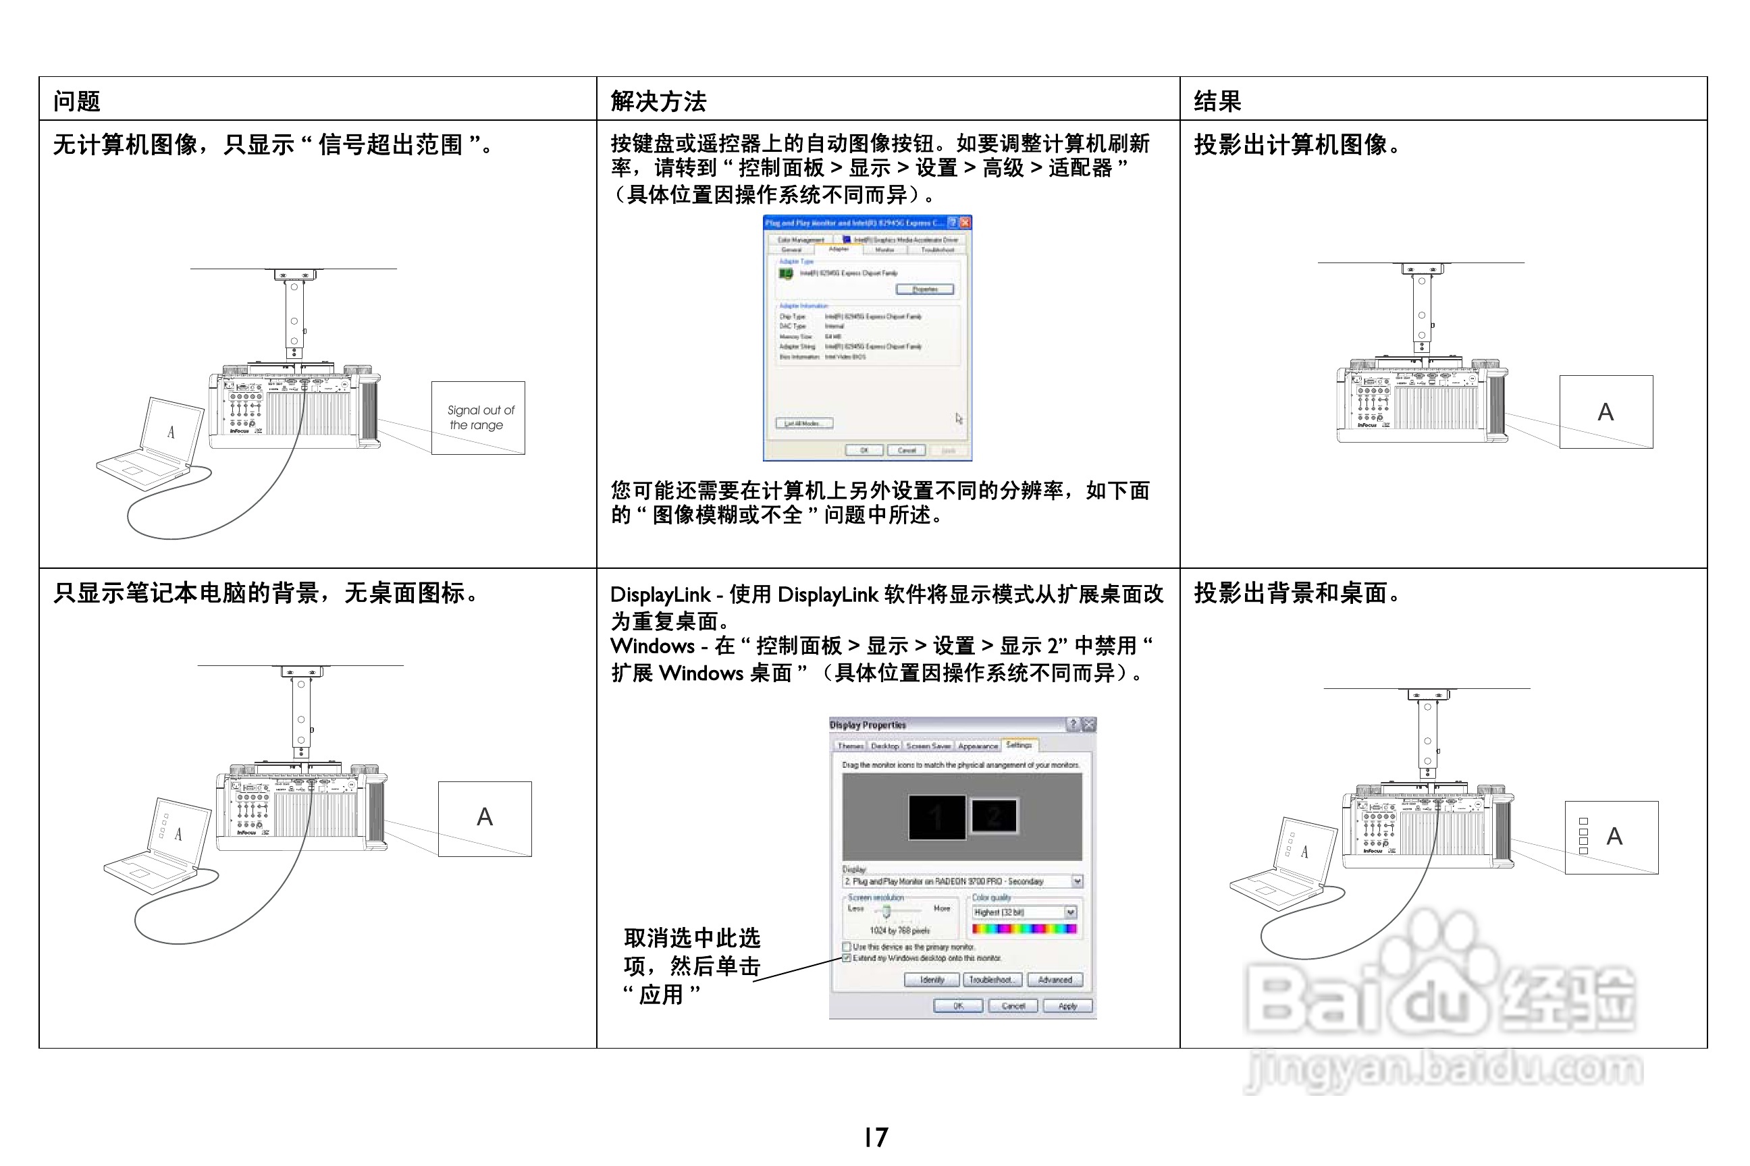This screenshot has height=1166, width=1750.
Task: Click the Advanced button in Display Properties
Action: pos(1055,980)
